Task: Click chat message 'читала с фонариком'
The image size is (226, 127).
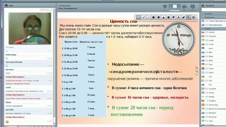Action: pyautogui.click(x=14, y=106)
